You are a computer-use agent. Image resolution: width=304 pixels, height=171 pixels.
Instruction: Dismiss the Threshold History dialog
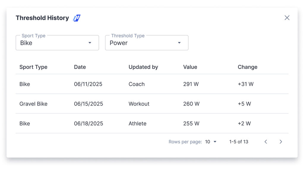point(287,18)
